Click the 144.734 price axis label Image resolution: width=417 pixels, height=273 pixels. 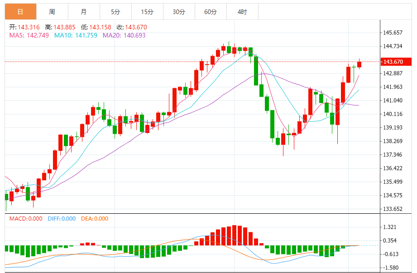click(x=393, y=46)
